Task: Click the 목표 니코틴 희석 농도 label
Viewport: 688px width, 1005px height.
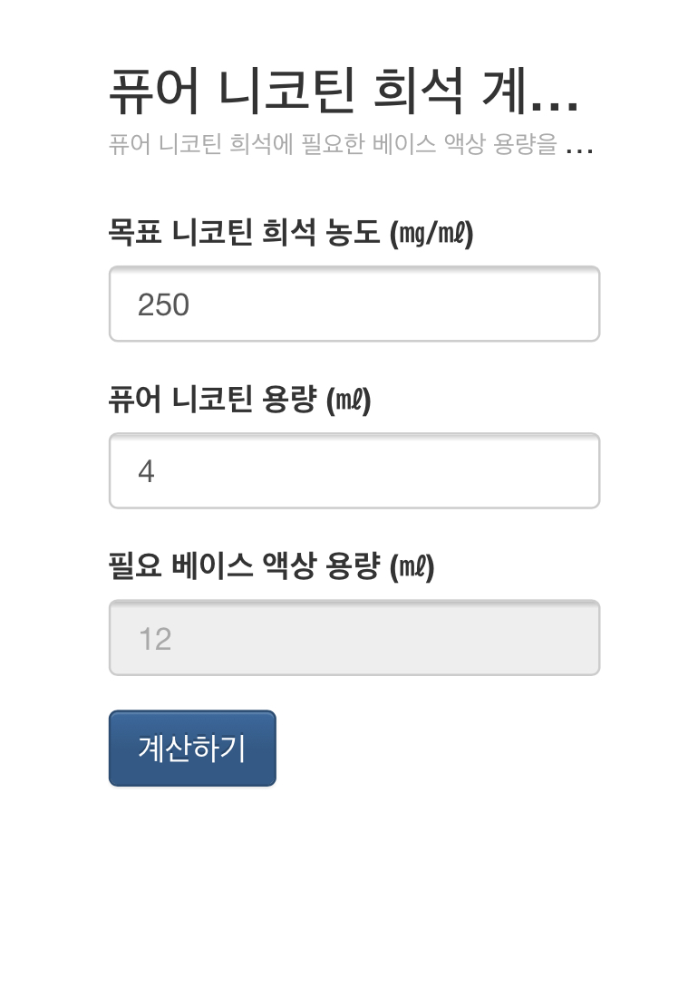Action: click(291, 232)
